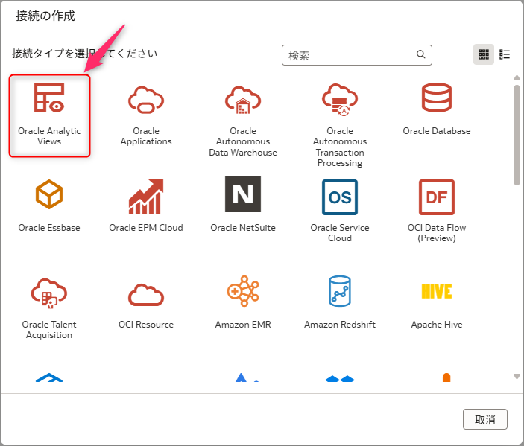The image size is (524, 446).
Task: Click the 'Amazon Redshift' label
Action: [x=340, y=325]
